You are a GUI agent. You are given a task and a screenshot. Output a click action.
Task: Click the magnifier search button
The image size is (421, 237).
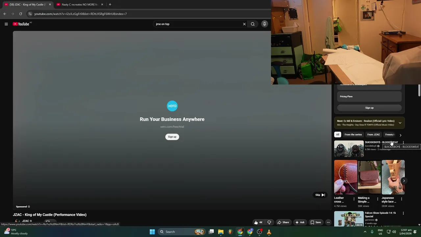(x=253, y=24)
